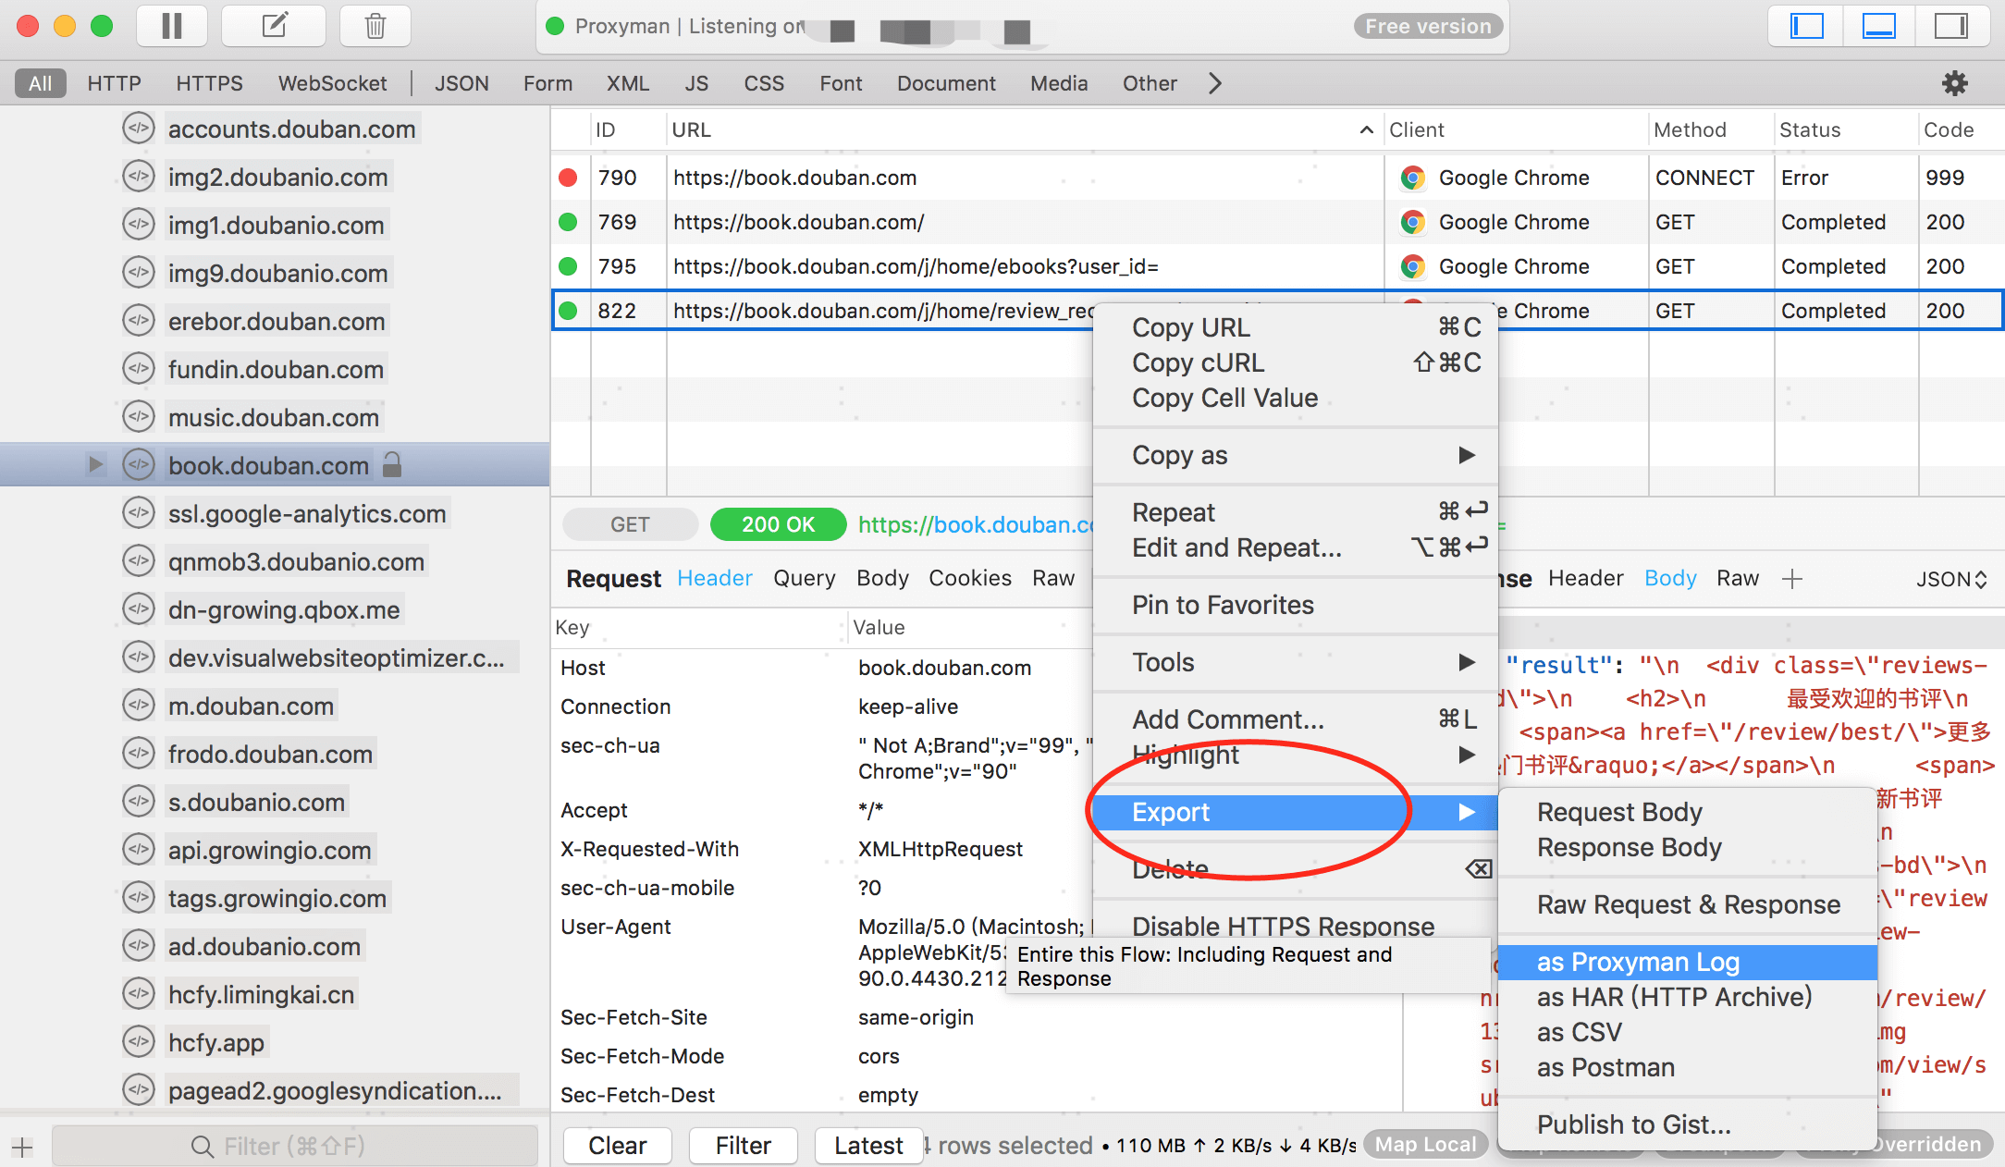Open the compose/edit request toolbar button
2005x1167 pixels.
coord(274,26)
